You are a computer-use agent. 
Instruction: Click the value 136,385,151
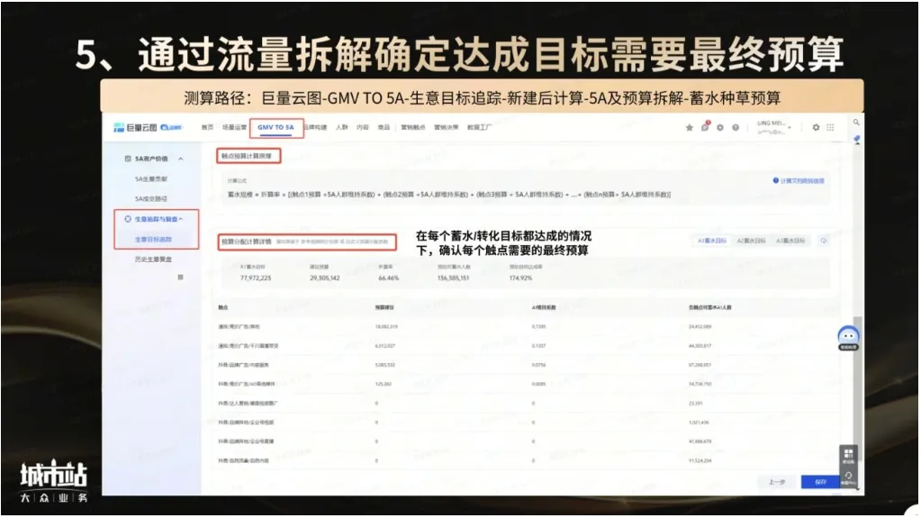(x=454, y=278)
